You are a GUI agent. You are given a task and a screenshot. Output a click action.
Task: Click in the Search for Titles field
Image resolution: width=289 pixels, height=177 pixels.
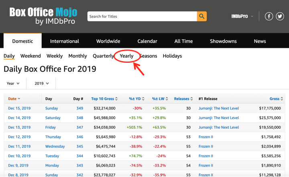click(142, 16)
